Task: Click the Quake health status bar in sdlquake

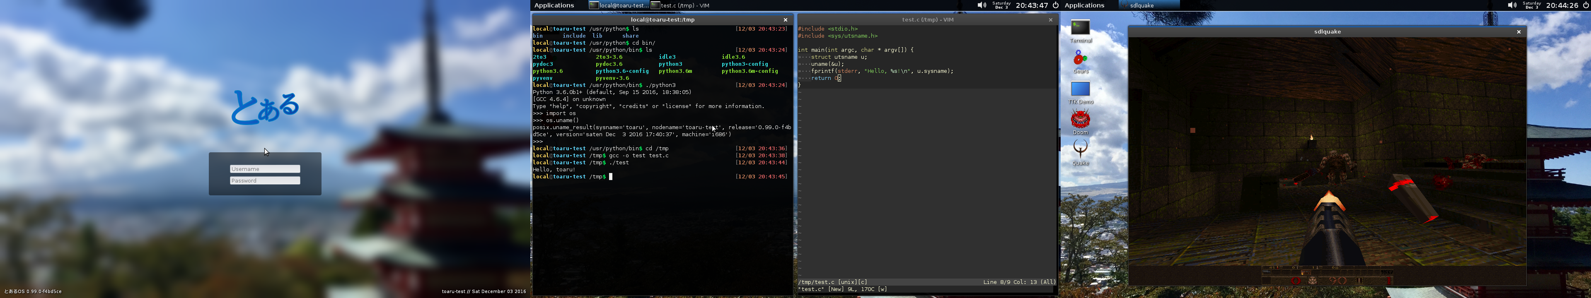Action: point(1327,276)
